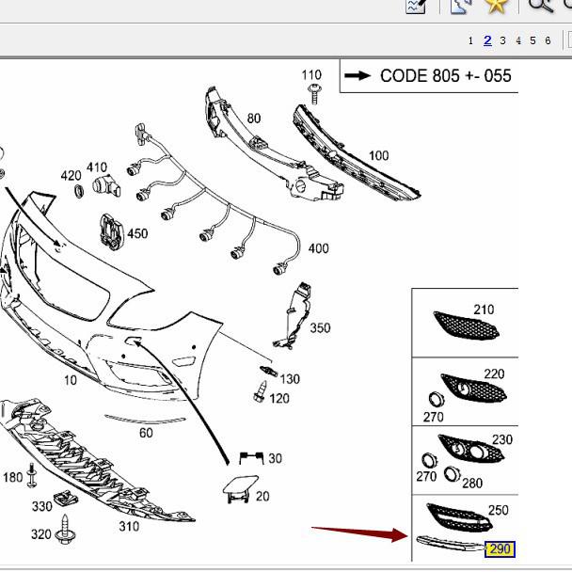Screen dimensions: 572x572
Task: Click part number 450 sensor holder label
Action: (137, 233)
